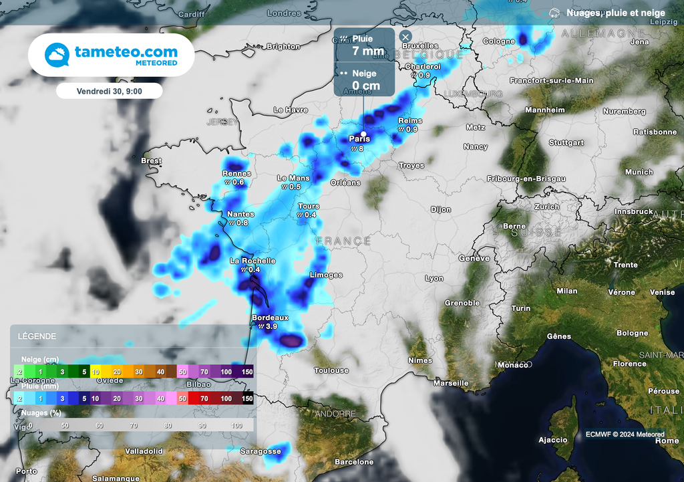Select the cloud and rain layer icon
The image size is (684, 482).
[555, 12]
